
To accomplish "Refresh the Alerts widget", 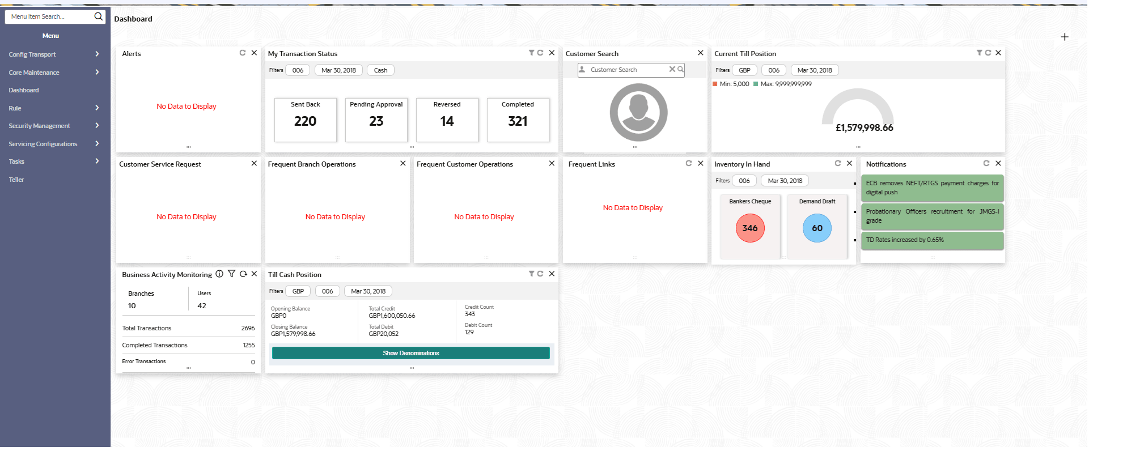I will coord(243,53).
